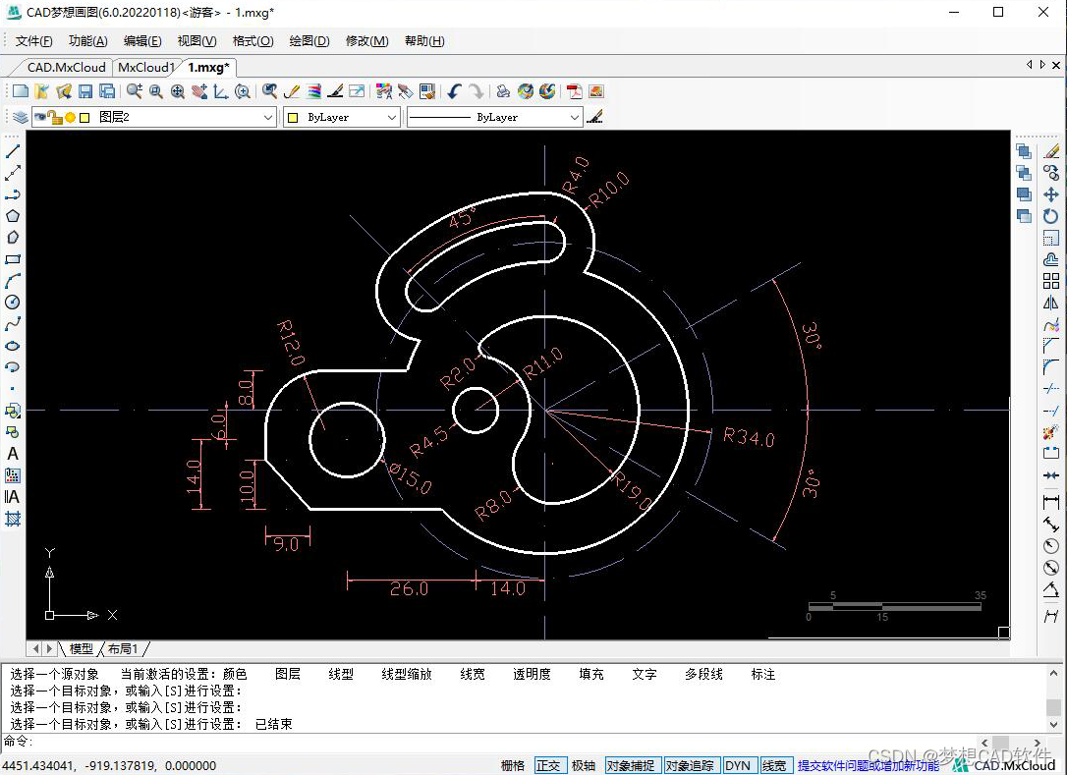Viewport: 1067px width, 775px height.
Task: Click the 提交软件问题或增加新功能 link
Action: (869, 765)
